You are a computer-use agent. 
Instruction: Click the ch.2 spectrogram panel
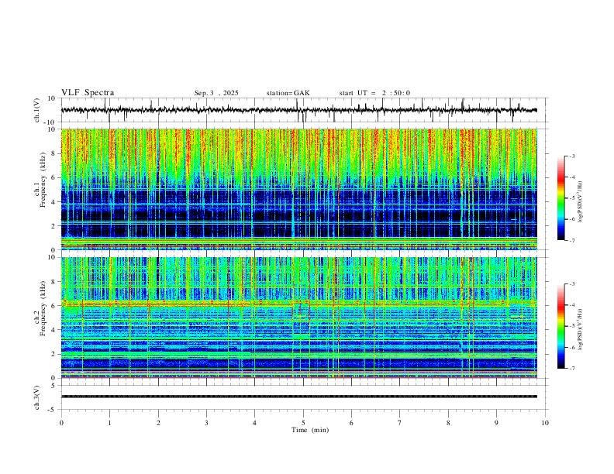[298, 318]
